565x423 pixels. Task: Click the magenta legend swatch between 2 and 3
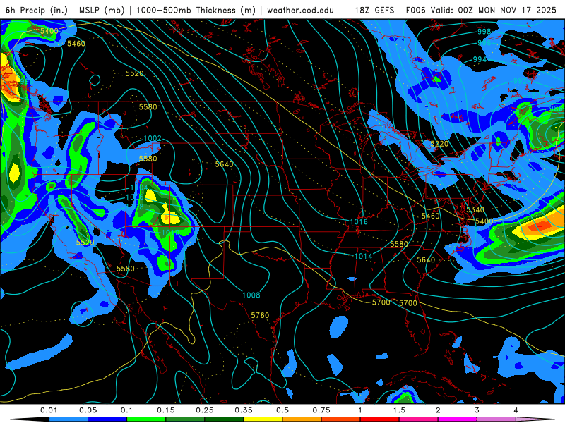click(457, 419)
